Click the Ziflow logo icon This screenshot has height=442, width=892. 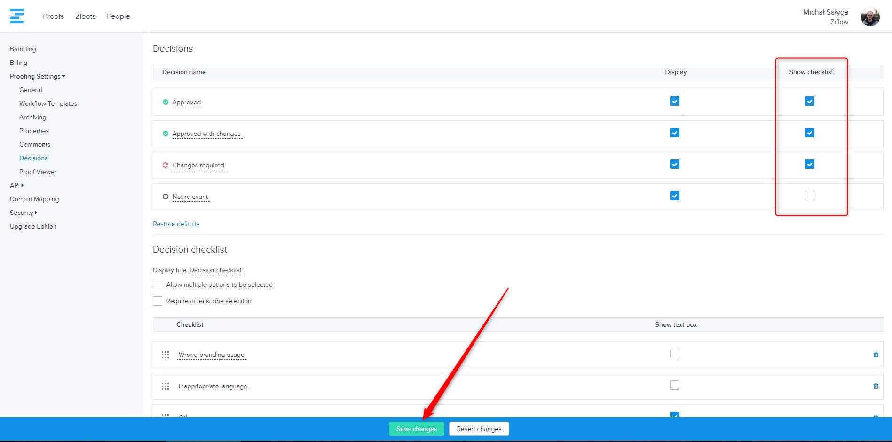pyautogui.click(x=17, y=16)
